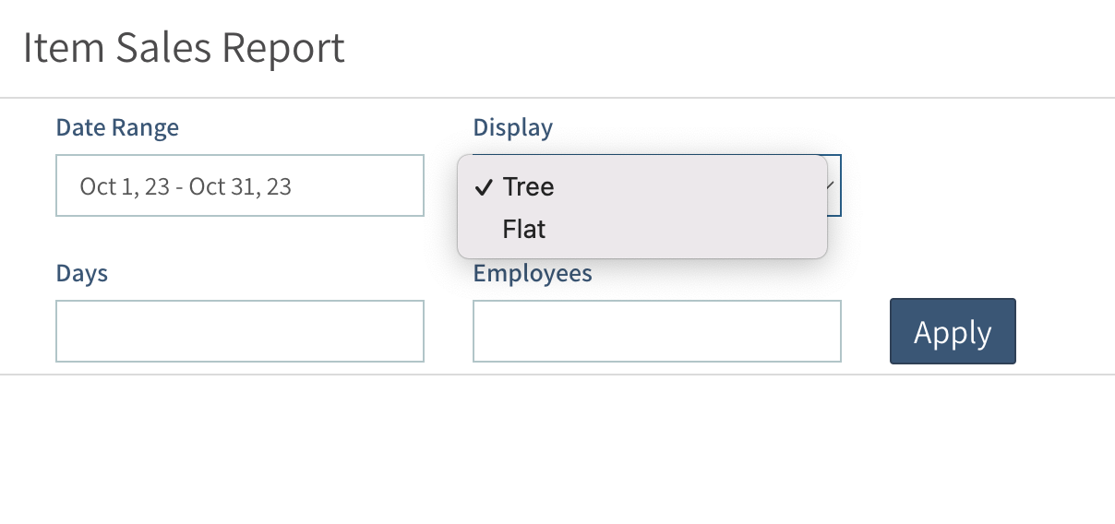Focus the empty Days input box

pos(240,330)
